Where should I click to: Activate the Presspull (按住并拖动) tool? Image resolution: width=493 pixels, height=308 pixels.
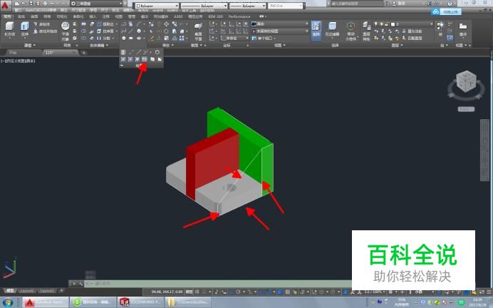(x=45, y=31)
